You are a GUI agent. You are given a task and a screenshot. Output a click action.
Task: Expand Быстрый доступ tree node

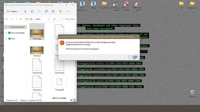6,27
